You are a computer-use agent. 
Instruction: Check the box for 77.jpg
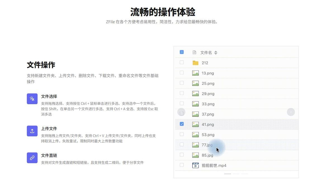(182, 144)
